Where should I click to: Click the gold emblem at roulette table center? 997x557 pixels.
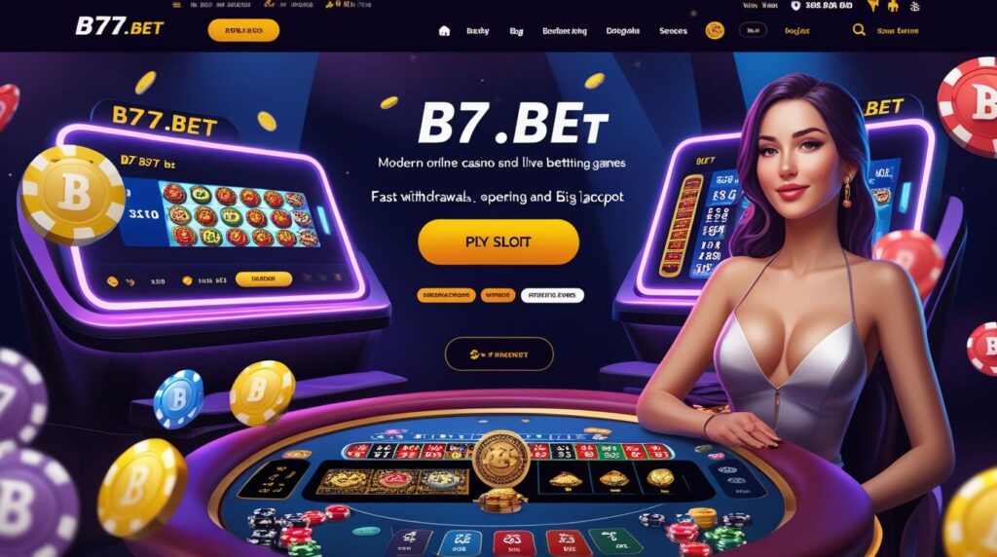[x=501, y=461]
